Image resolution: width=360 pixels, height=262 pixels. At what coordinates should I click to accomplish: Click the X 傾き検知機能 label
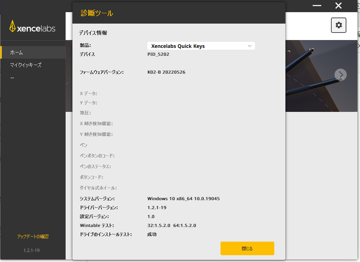pyautogui.click(x=96, y=124)
